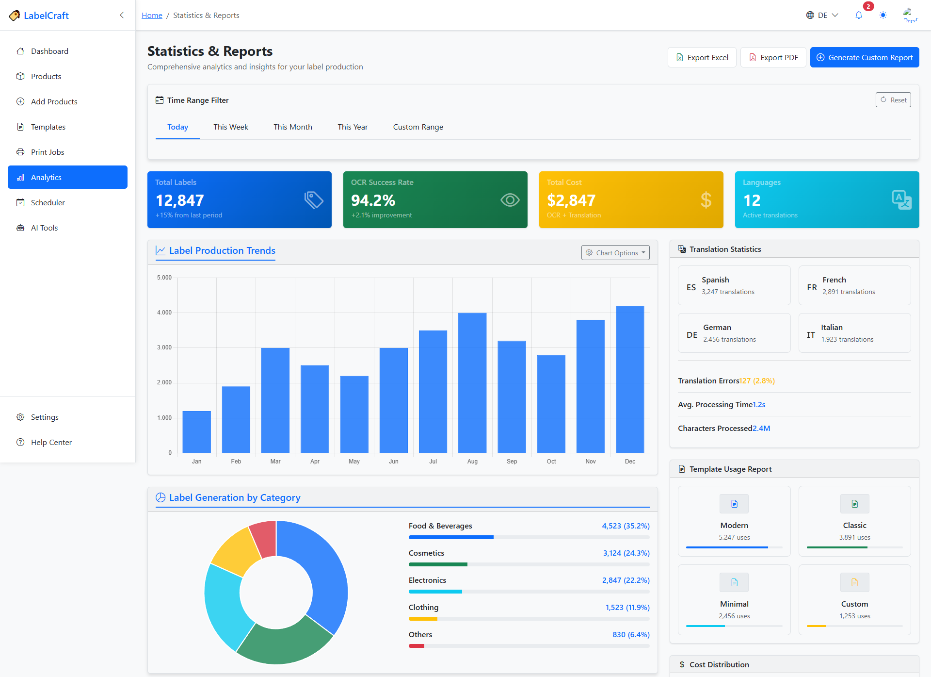Collapse the sidebar with the chevron arrow
Viewport: 931px width, 677px height.
click(122, 15)
